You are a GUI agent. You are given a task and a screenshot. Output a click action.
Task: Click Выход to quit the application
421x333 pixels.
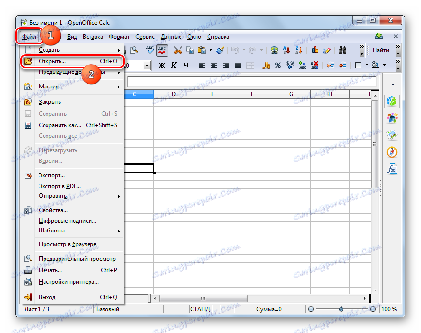coord(72,297)
